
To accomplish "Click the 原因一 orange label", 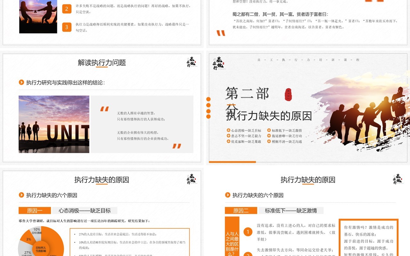I will 35,211.
